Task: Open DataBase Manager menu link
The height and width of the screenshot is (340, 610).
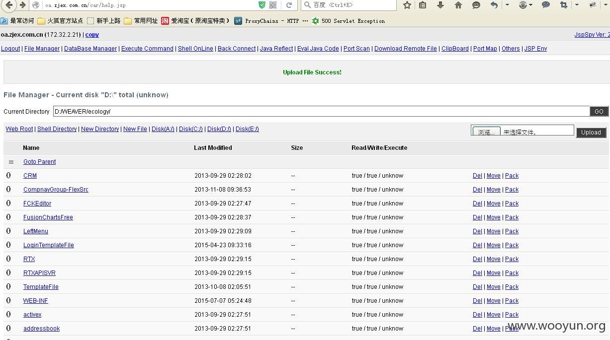Action: (90, 49)
